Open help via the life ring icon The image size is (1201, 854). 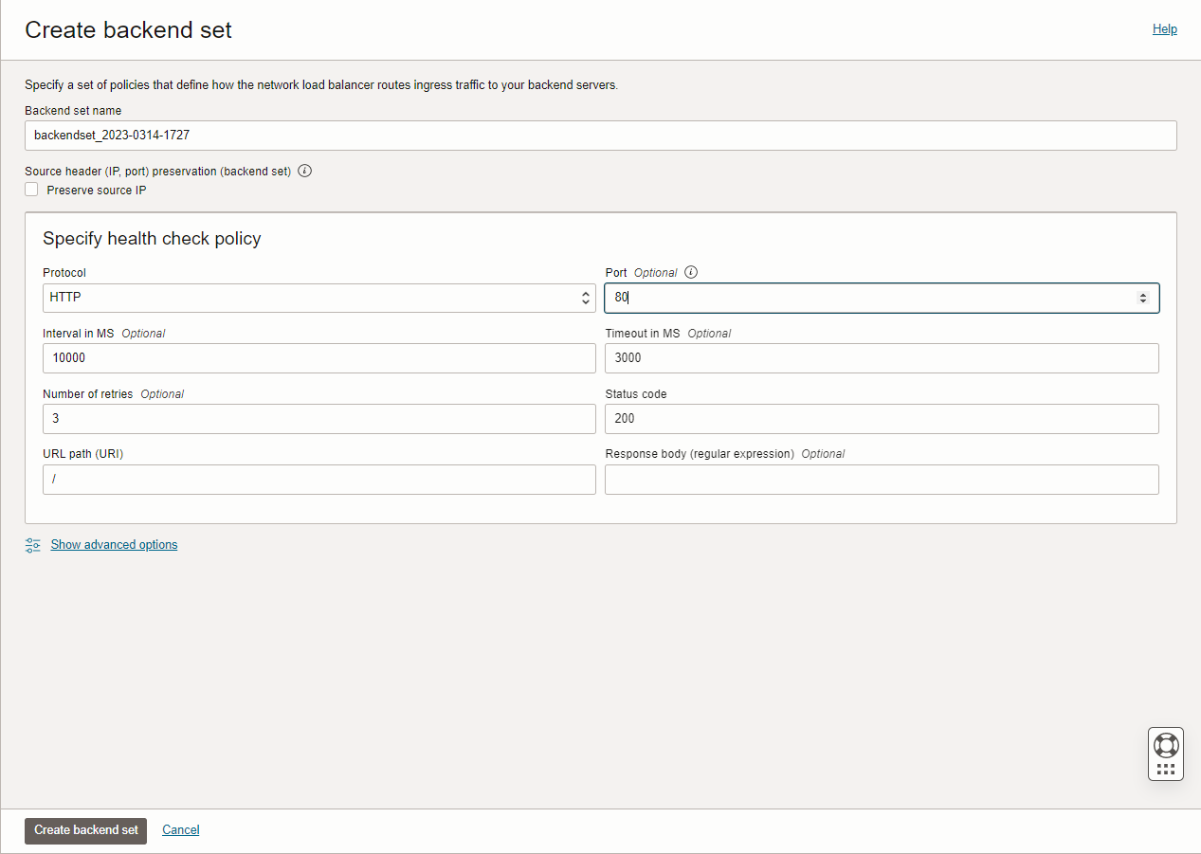(x=1165, y=743)
